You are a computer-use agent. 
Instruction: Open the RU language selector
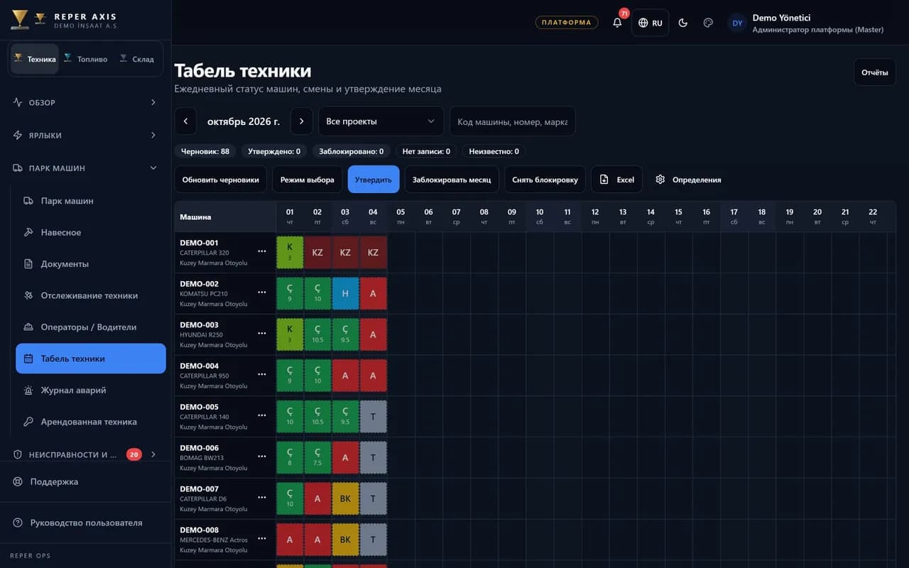point(650,23)
